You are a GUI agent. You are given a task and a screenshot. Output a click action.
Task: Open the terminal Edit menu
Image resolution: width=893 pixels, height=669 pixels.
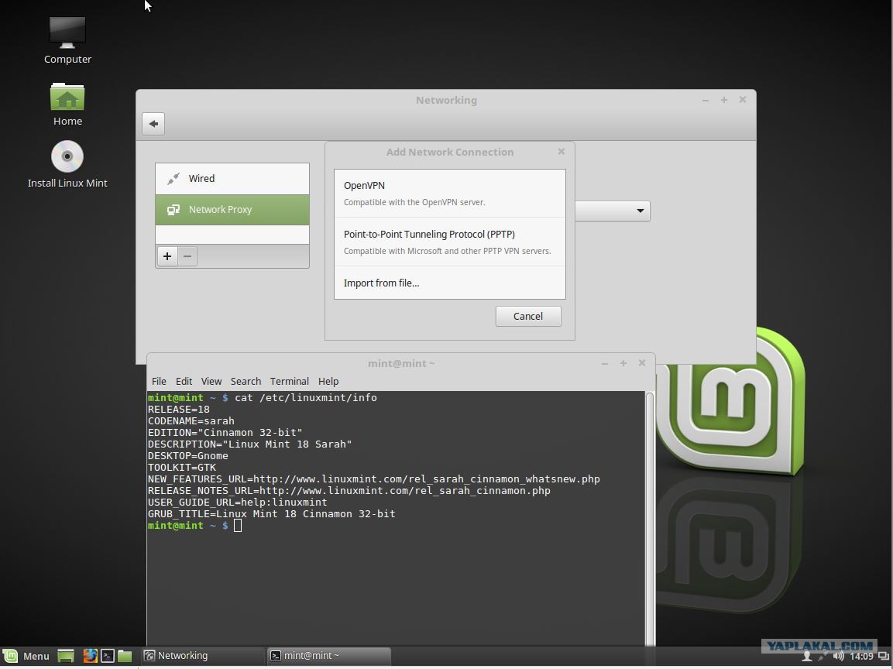pos(184,382)
